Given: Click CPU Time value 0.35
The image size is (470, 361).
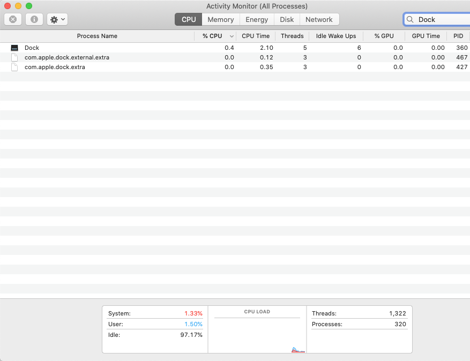Looking at the screenshot, I should coord(266,67).
